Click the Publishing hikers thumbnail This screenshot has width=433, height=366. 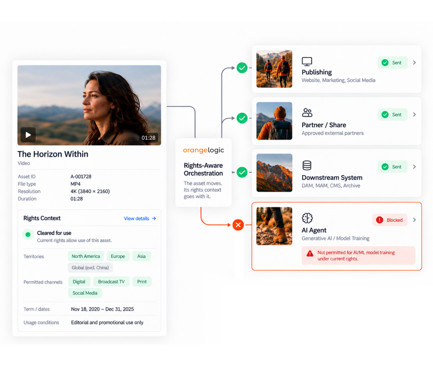[x=274, y=69]
